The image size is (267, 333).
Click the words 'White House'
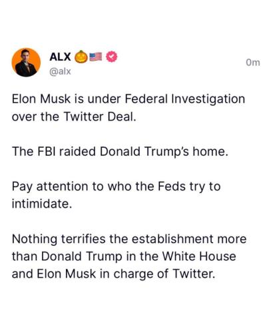point(199,256)
